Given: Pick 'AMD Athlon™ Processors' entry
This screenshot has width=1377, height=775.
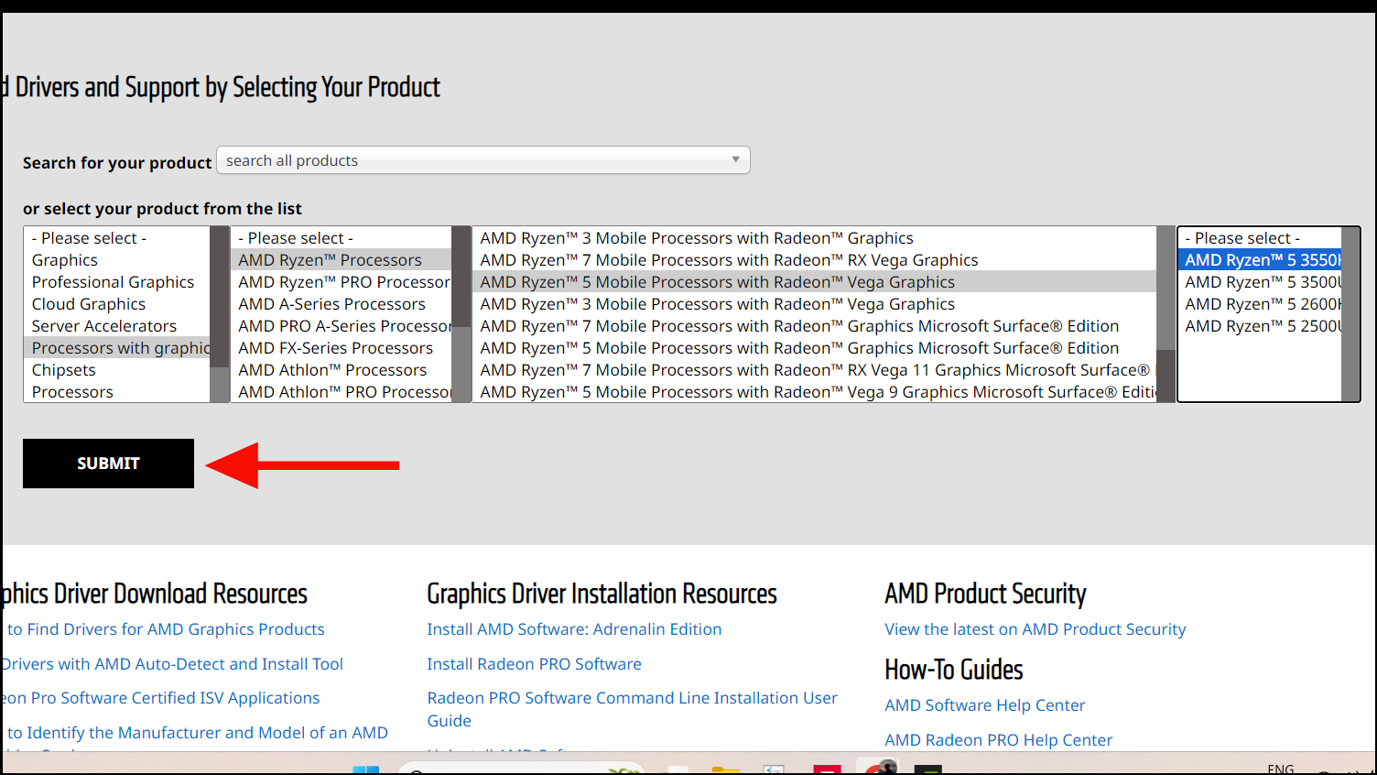Looking at the screenshot, I should click(342, 370).
